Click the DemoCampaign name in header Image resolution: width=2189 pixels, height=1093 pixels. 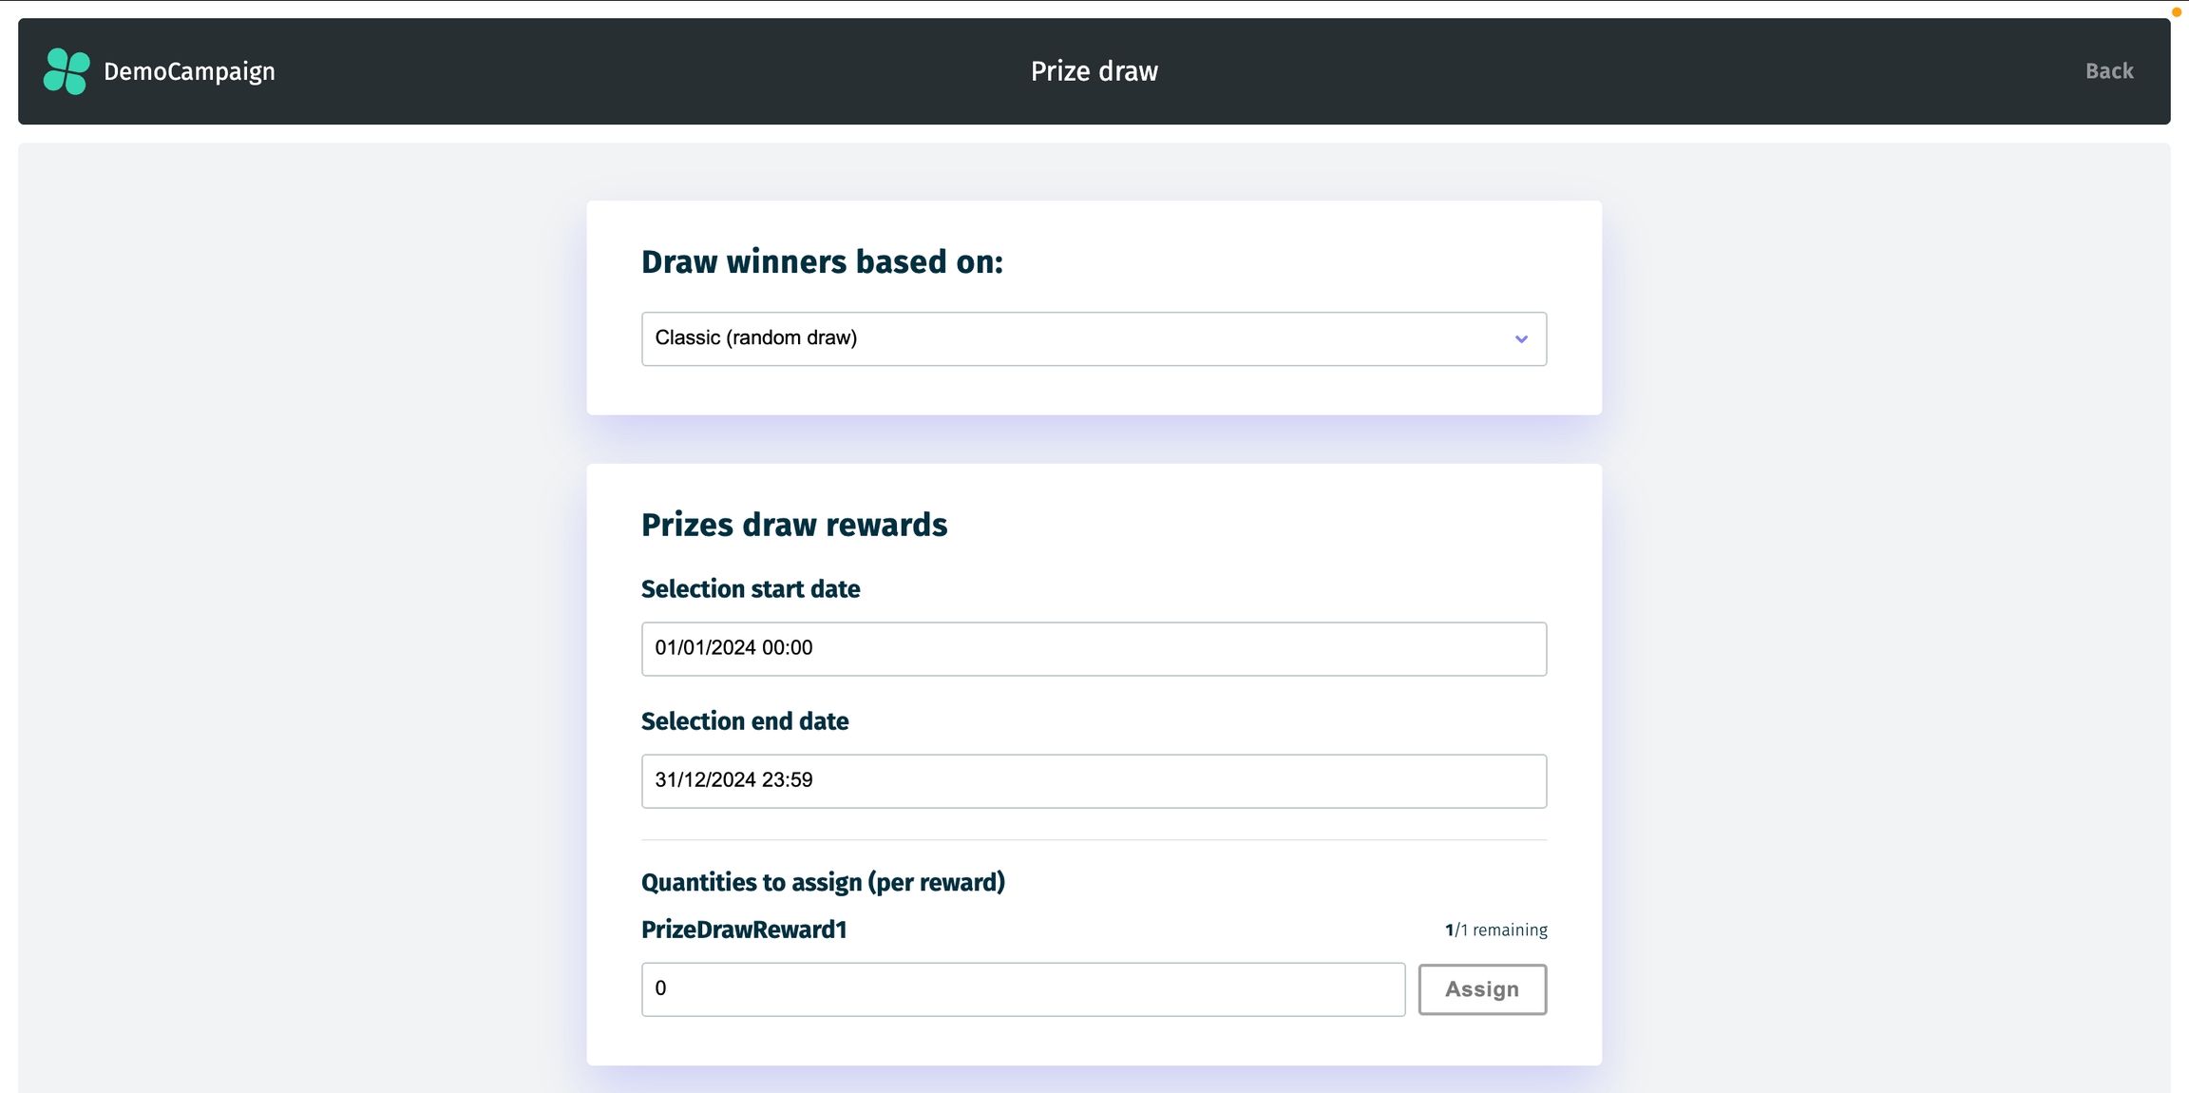point(189,71)
